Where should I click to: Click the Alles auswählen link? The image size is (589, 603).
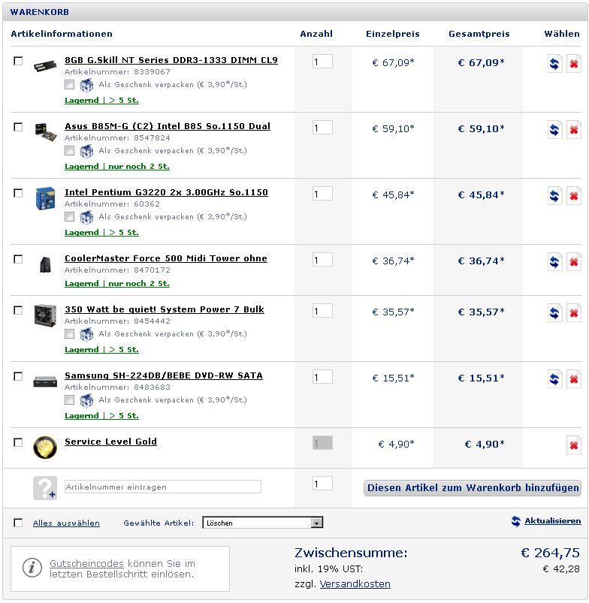point(66,523)
